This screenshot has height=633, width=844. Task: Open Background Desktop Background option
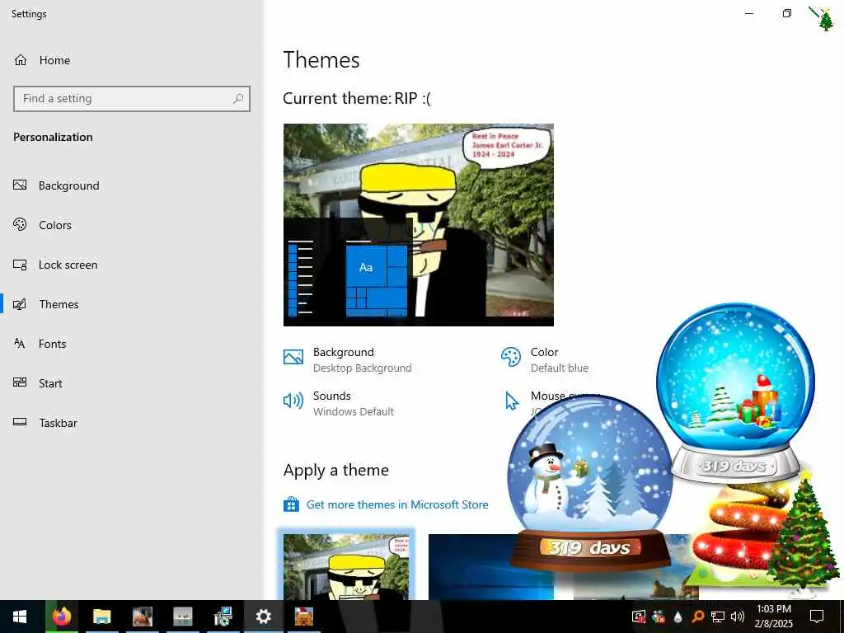[348, 359]
